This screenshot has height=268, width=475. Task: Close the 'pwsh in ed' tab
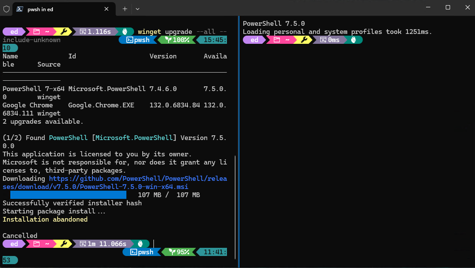coord(106,9)
